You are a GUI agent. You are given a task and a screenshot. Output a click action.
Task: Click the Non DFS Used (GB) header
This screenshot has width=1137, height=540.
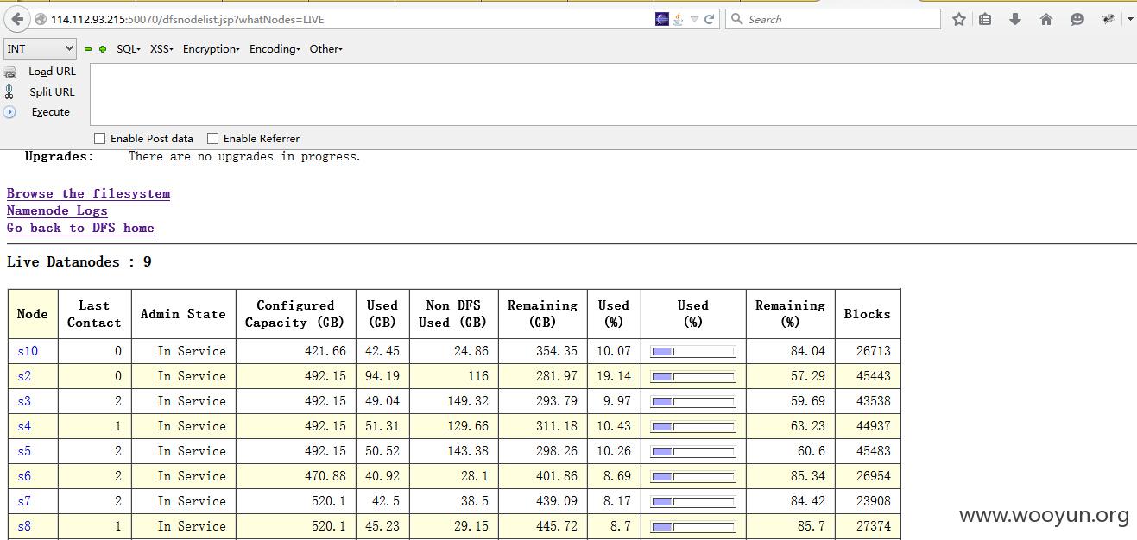[x=453, y=314]
